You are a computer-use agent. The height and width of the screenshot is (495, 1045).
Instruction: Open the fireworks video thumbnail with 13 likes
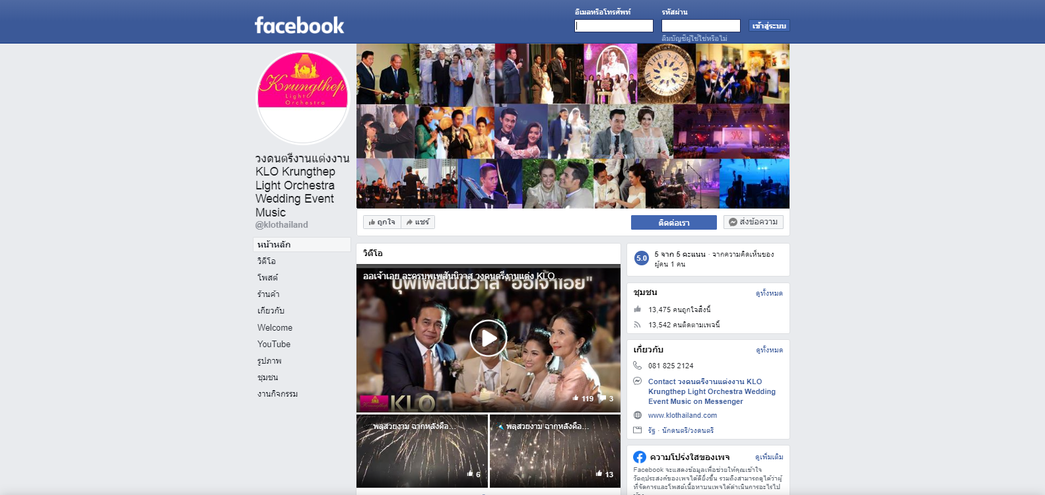(555, 451)
